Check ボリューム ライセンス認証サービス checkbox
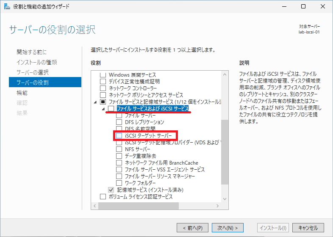Image resolution: width=333 pixels, height=237 pixels. (x=103, y=196)
